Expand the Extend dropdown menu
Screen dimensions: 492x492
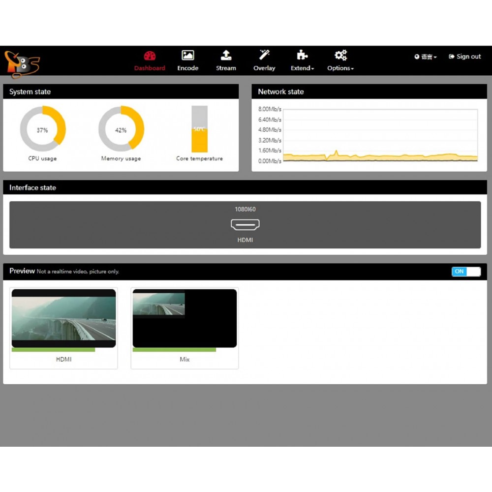(302, 68)
